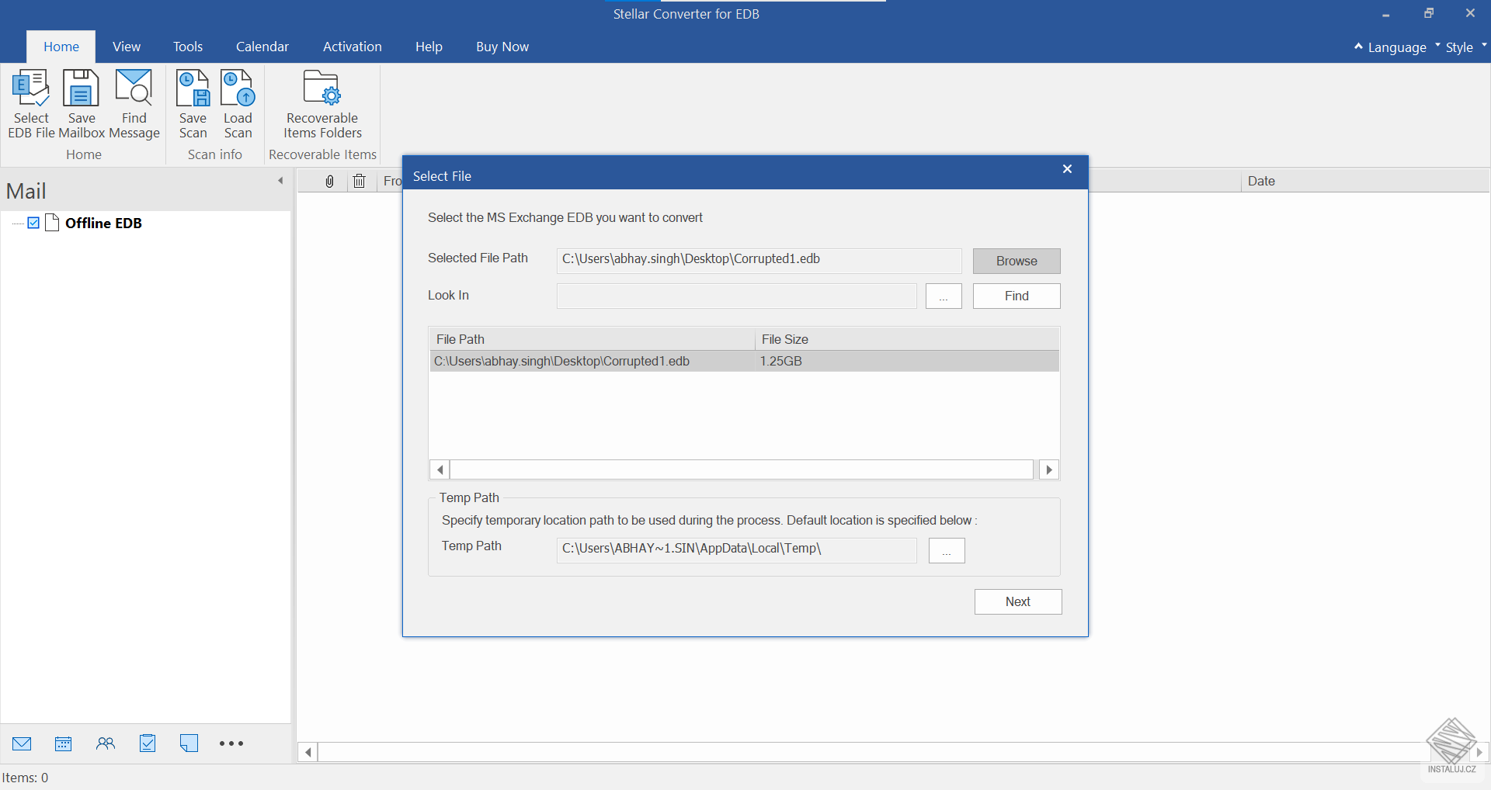Click the Look In browse ellipsis button
Viewport: 1491px width, 790px height.
coord(944,296)
